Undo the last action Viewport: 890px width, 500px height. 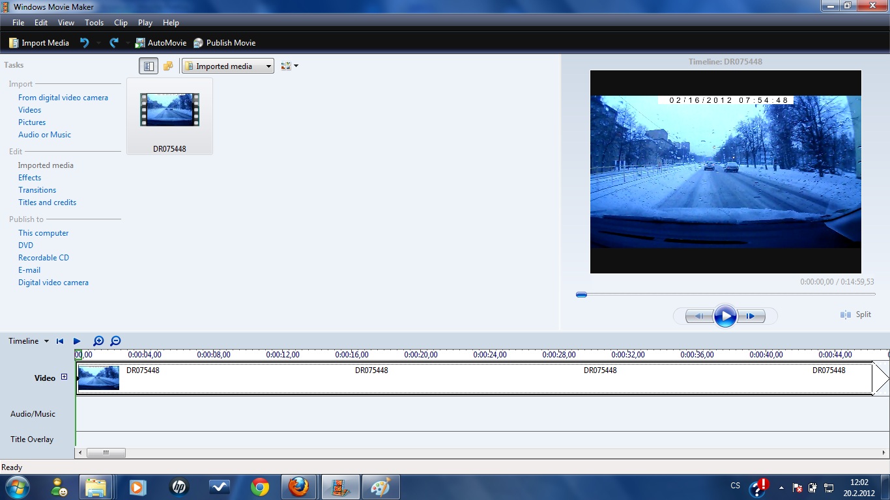(x=84, y=43)
